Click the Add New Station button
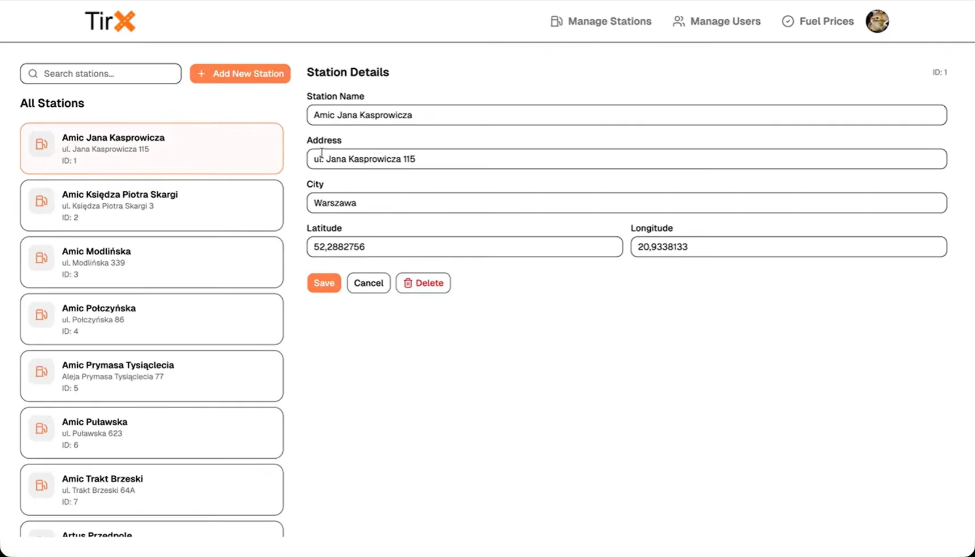Image resolution: width=975 pixels, height=557 pixels. pos(240,74)
